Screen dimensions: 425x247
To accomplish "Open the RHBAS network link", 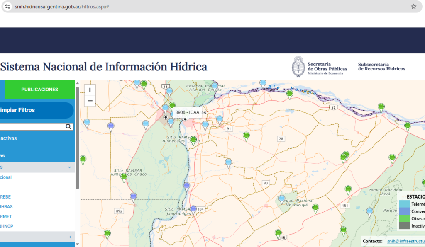I will click(6, 206).
